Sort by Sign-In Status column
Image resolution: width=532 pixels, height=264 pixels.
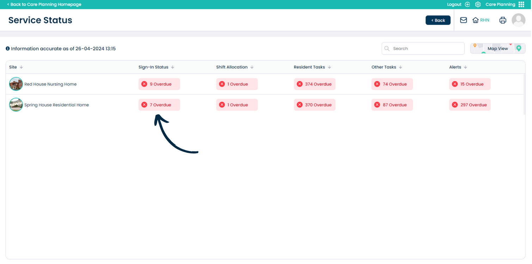173,67
